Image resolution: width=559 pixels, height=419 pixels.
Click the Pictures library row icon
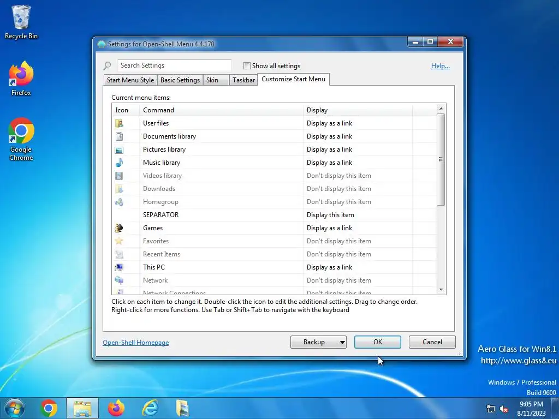pyautogui.click(x=119, y=149)
